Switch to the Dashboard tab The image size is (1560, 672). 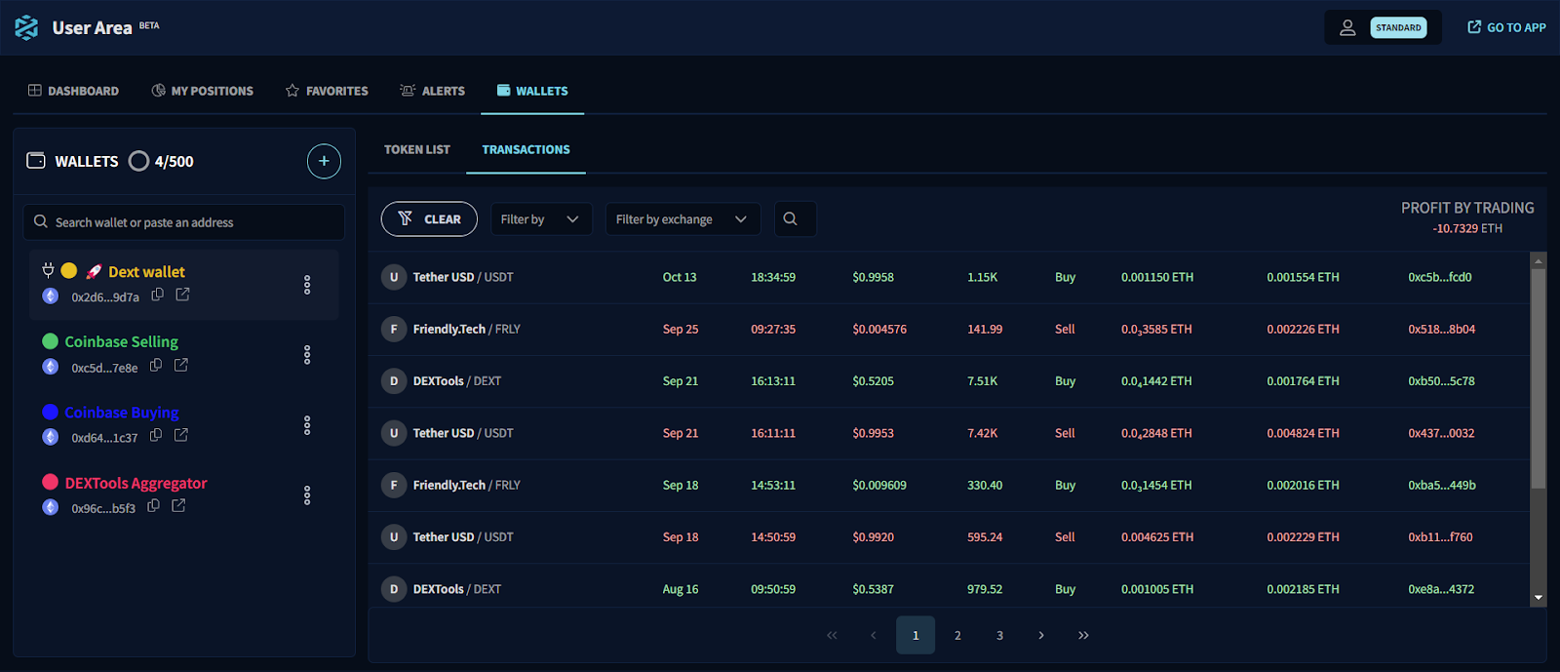pyautogui.click(x=73, y=91)
